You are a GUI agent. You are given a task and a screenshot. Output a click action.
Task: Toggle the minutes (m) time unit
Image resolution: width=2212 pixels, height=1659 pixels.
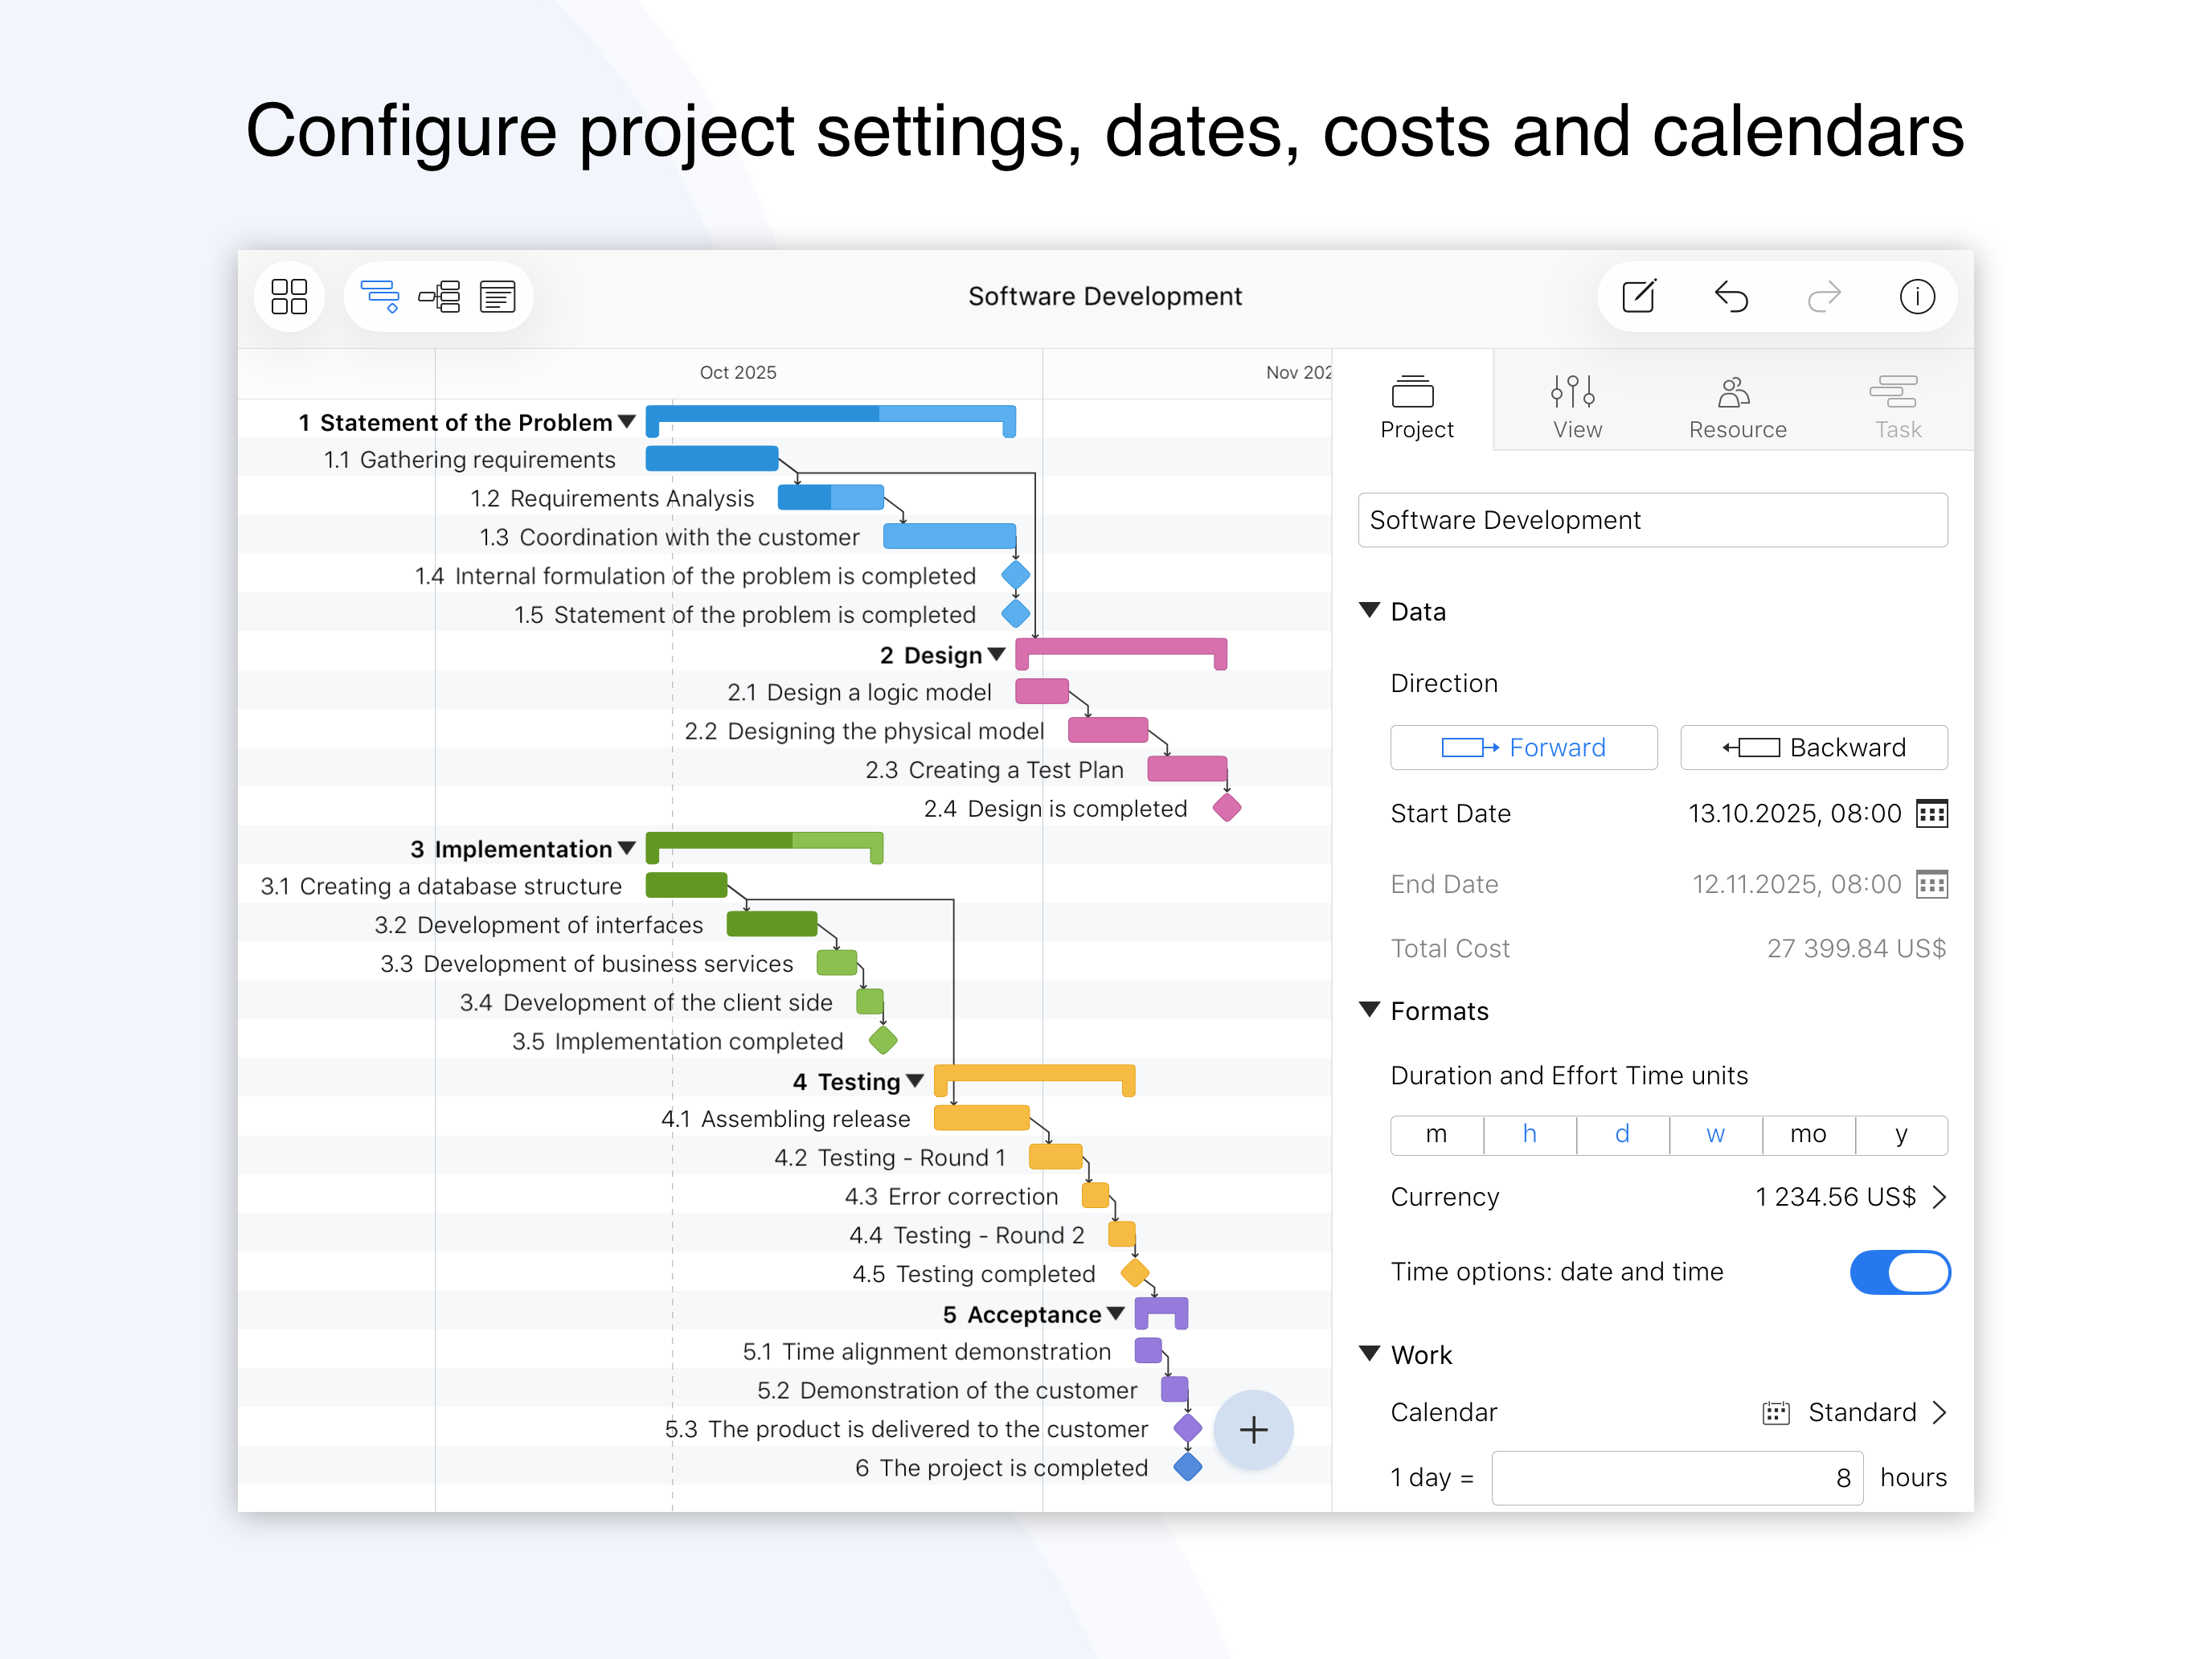[1436, 1134]
